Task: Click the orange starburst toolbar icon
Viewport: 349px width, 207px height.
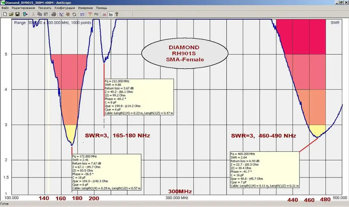Action: tap(68, 14)
